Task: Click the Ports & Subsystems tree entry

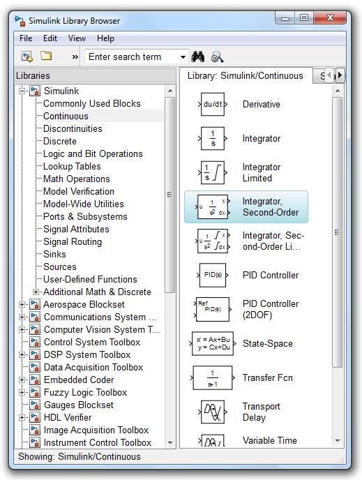Action: (85, 217)
